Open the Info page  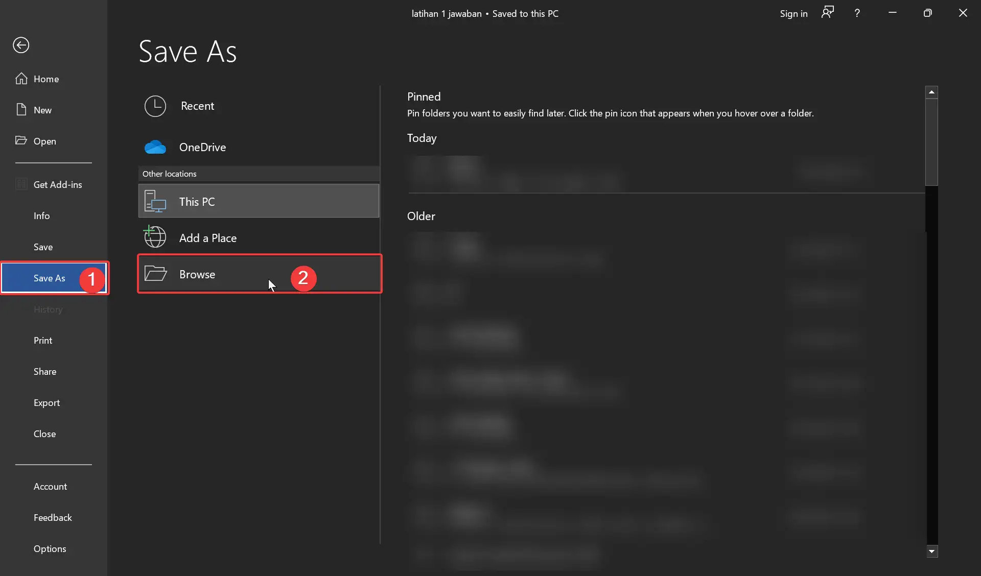[41, 215]
